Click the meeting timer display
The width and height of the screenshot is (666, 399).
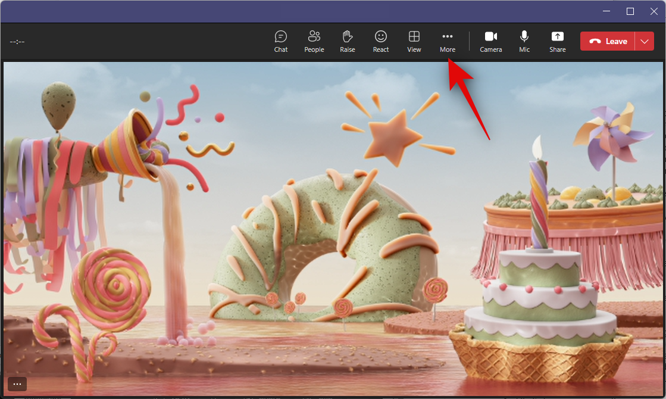[17, 42]
